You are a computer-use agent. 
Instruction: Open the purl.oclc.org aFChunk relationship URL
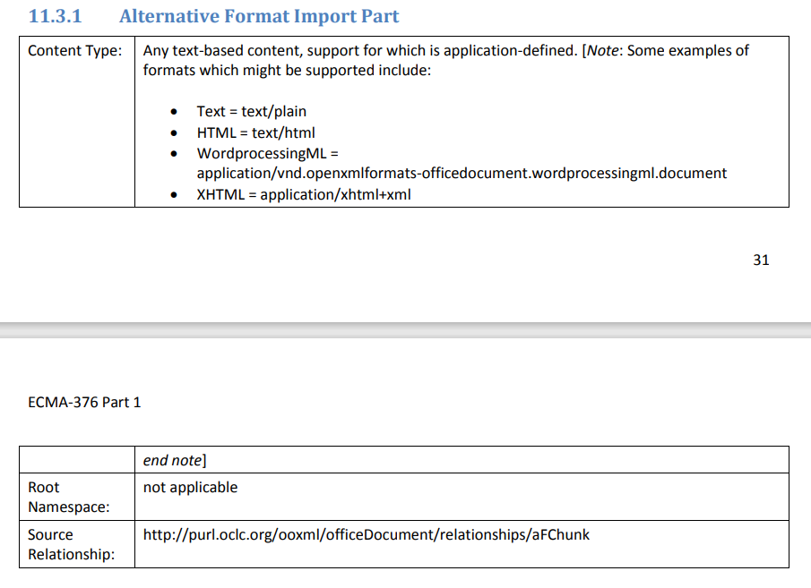[366, 535]
